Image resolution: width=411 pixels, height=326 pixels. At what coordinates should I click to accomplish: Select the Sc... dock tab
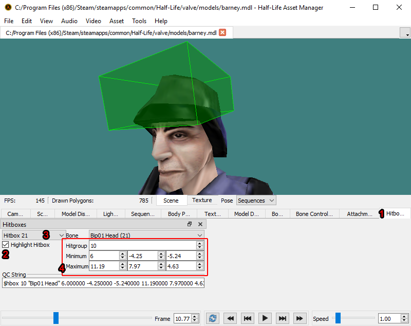point(43,214)
